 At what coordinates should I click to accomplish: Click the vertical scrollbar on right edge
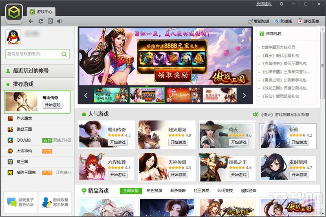(322, 66)
